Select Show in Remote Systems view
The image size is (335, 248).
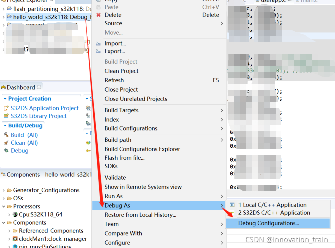(x=159, y=187)
